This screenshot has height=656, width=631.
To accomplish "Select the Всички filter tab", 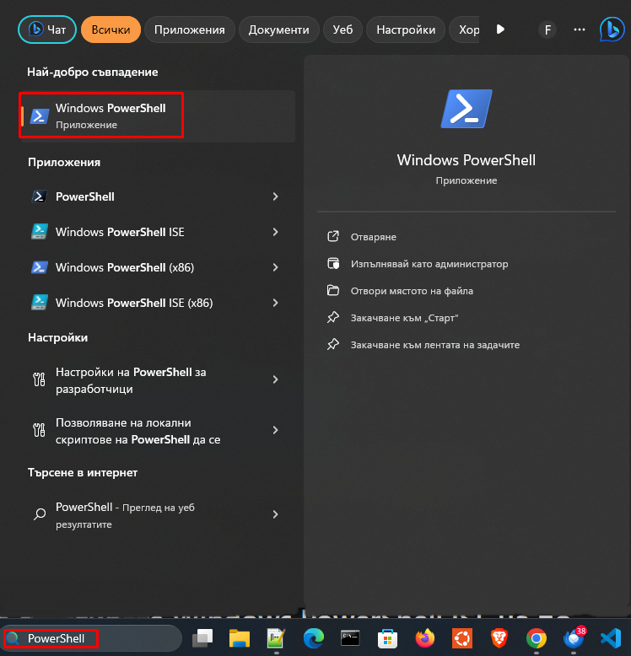I will pos(111,30).
